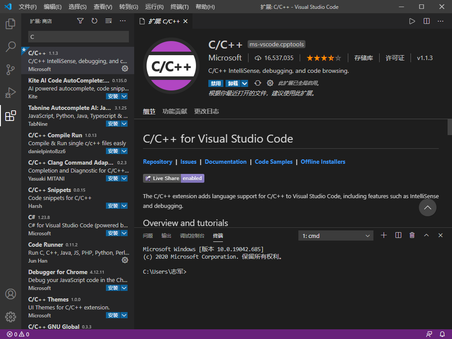Click the Run play icon in editor toolbar
Screen dimensions: 452x339
click(x=412, y=21)
